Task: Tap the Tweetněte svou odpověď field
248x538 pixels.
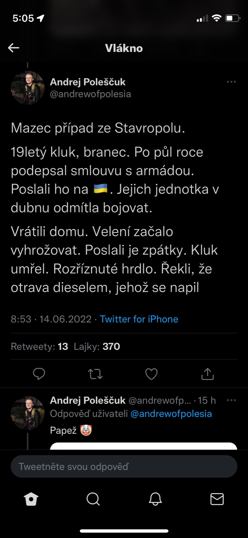Action: [x=124, y=466]
